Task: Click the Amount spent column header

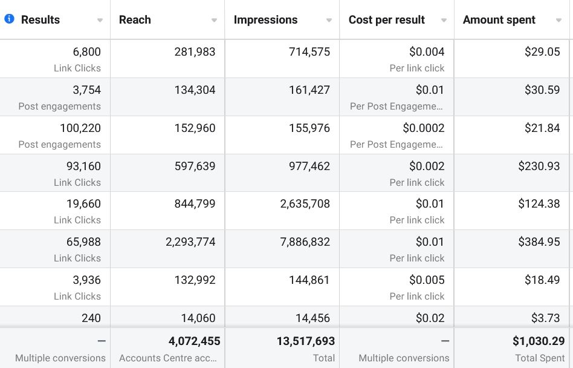Action: point(499,20)
